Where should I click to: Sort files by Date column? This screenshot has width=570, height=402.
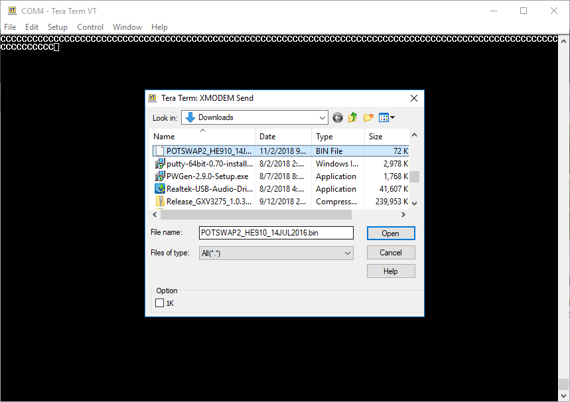[283, 136]
